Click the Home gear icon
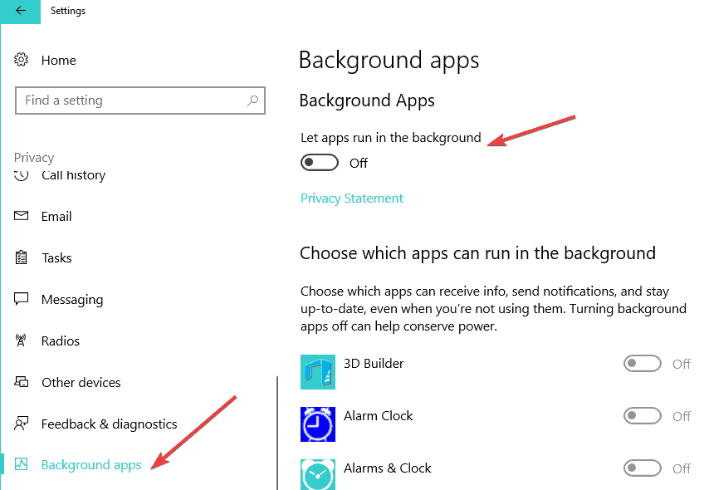This screenshot has width=704, height=490. click(22, 60)
